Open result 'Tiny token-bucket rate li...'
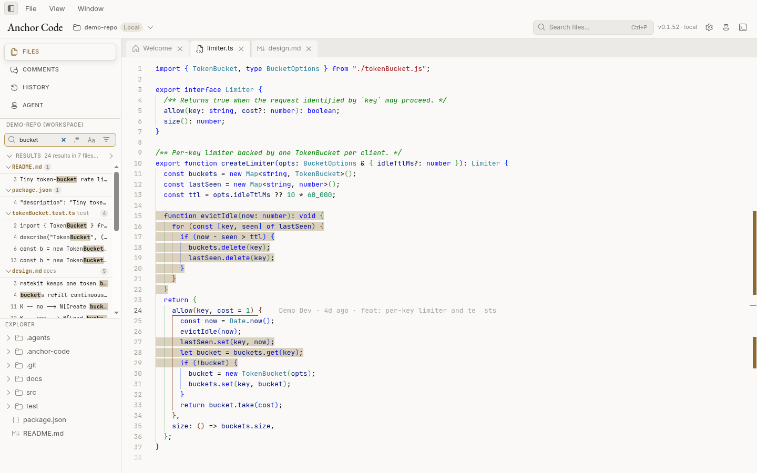 pos(56,179)
